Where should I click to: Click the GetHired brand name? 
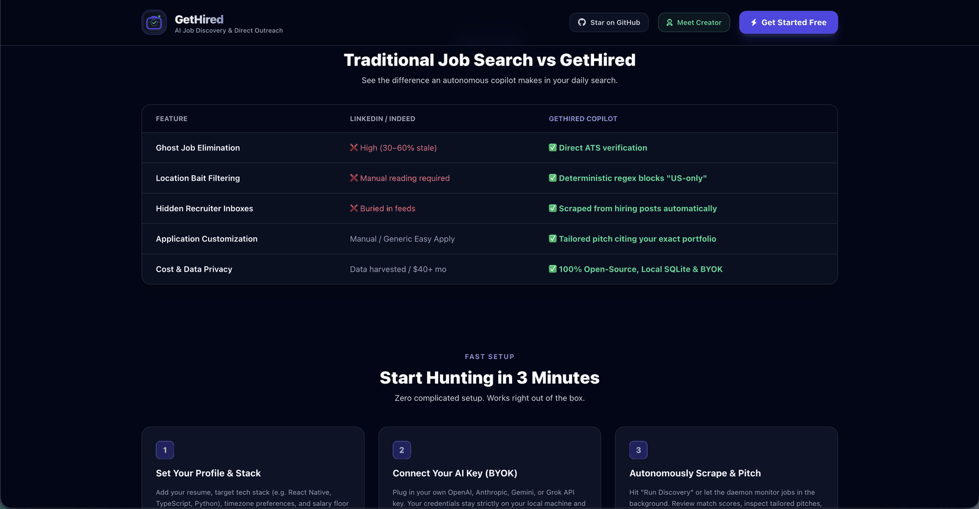coord(199,20)
